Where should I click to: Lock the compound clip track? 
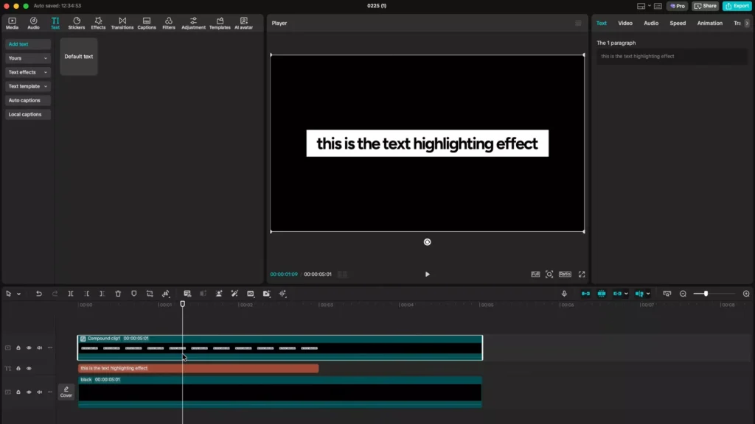click(18, 347)
